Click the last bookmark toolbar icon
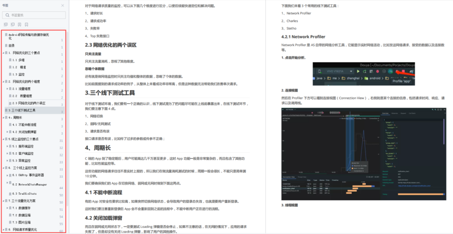Screen dimensions: 453x234 coord(26,25)
